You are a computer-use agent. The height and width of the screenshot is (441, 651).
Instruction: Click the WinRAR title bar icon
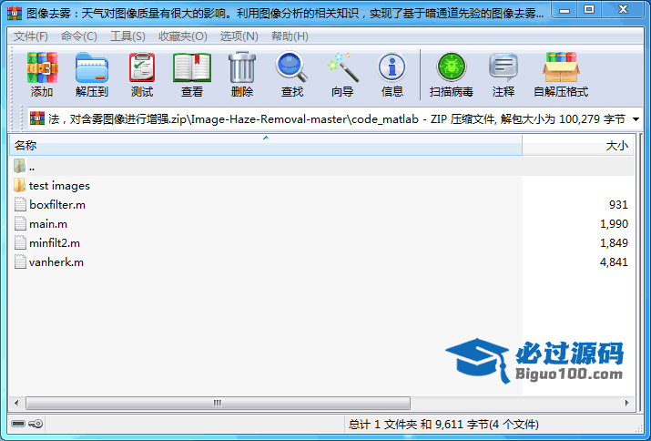15,13
